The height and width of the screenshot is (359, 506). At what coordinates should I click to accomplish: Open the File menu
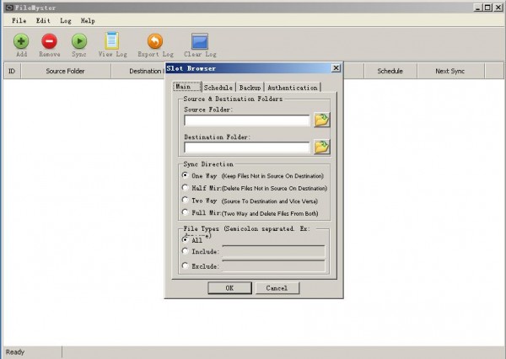point(19,20)
